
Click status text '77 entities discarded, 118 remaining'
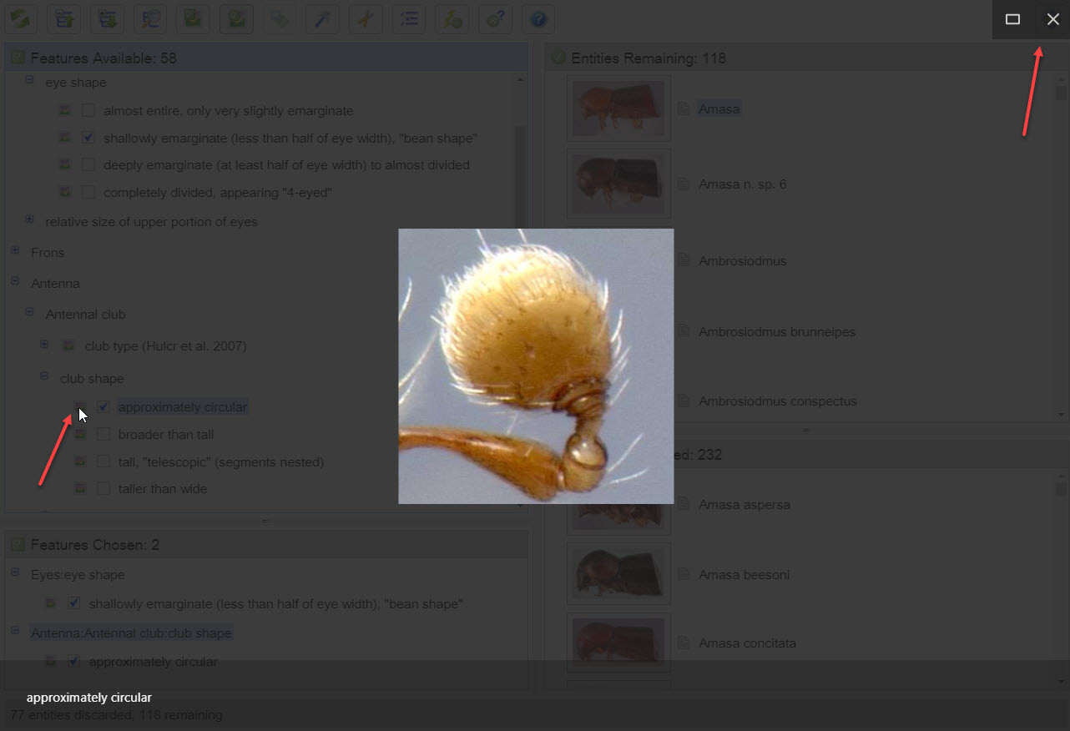pyautogui.click(x=116, y=715)
